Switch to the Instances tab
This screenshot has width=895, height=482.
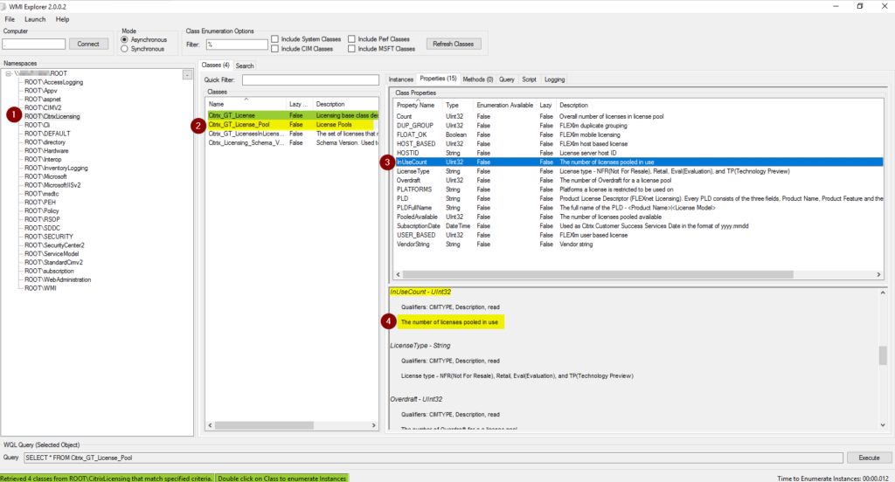coord(401,79)
